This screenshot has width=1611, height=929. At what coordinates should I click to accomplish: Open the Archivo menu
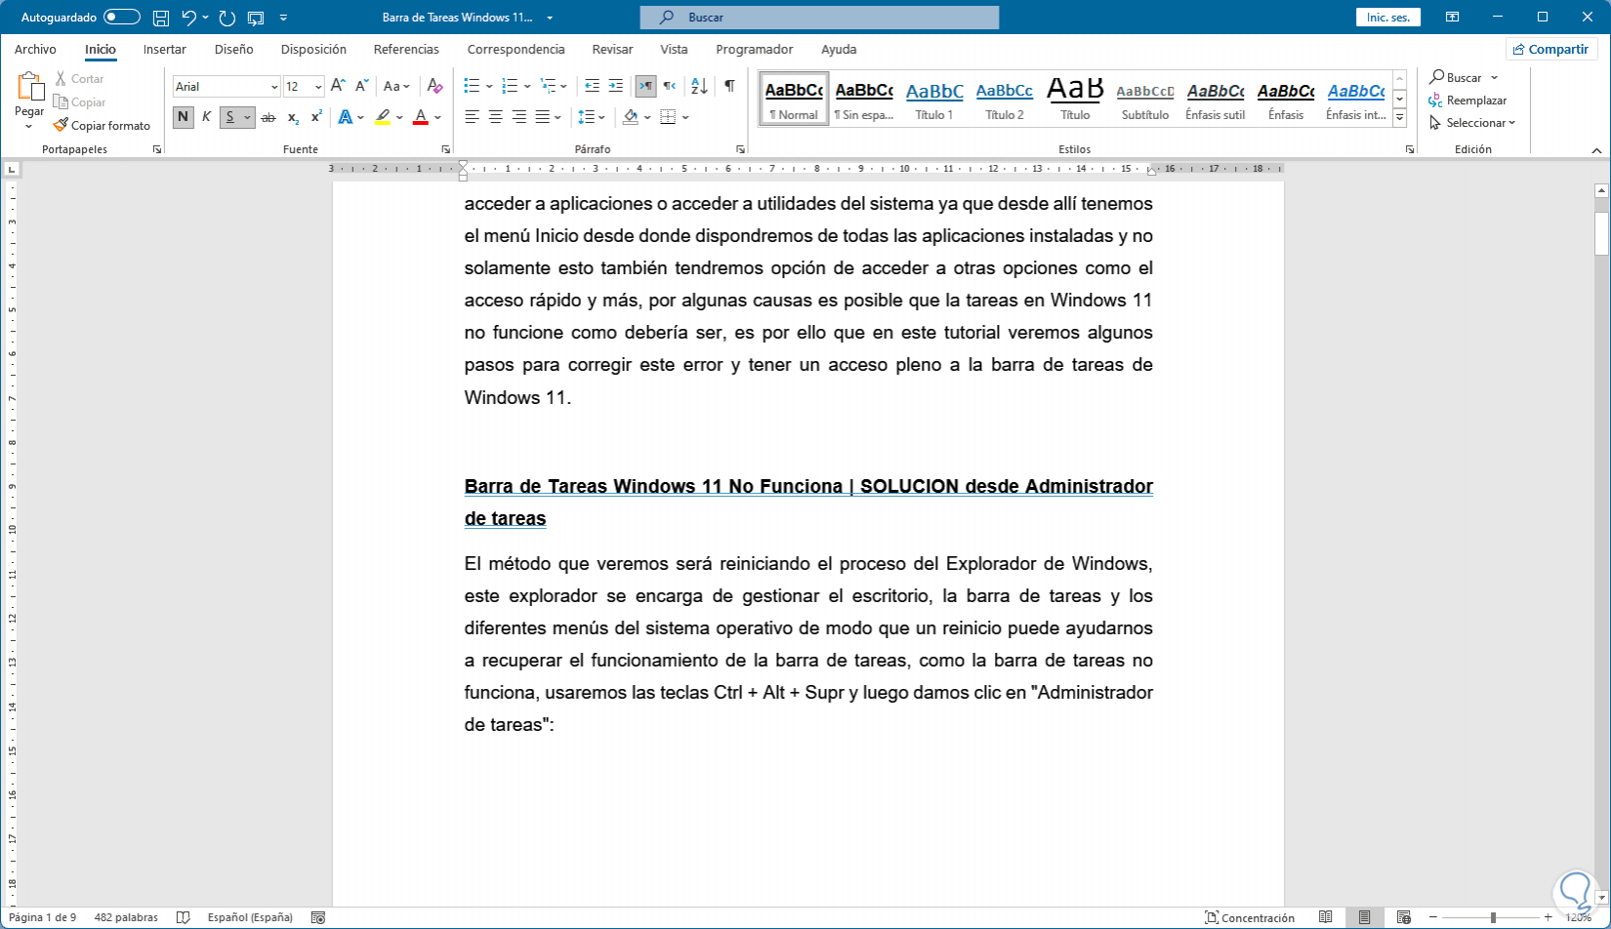click(x=35, y=49)
